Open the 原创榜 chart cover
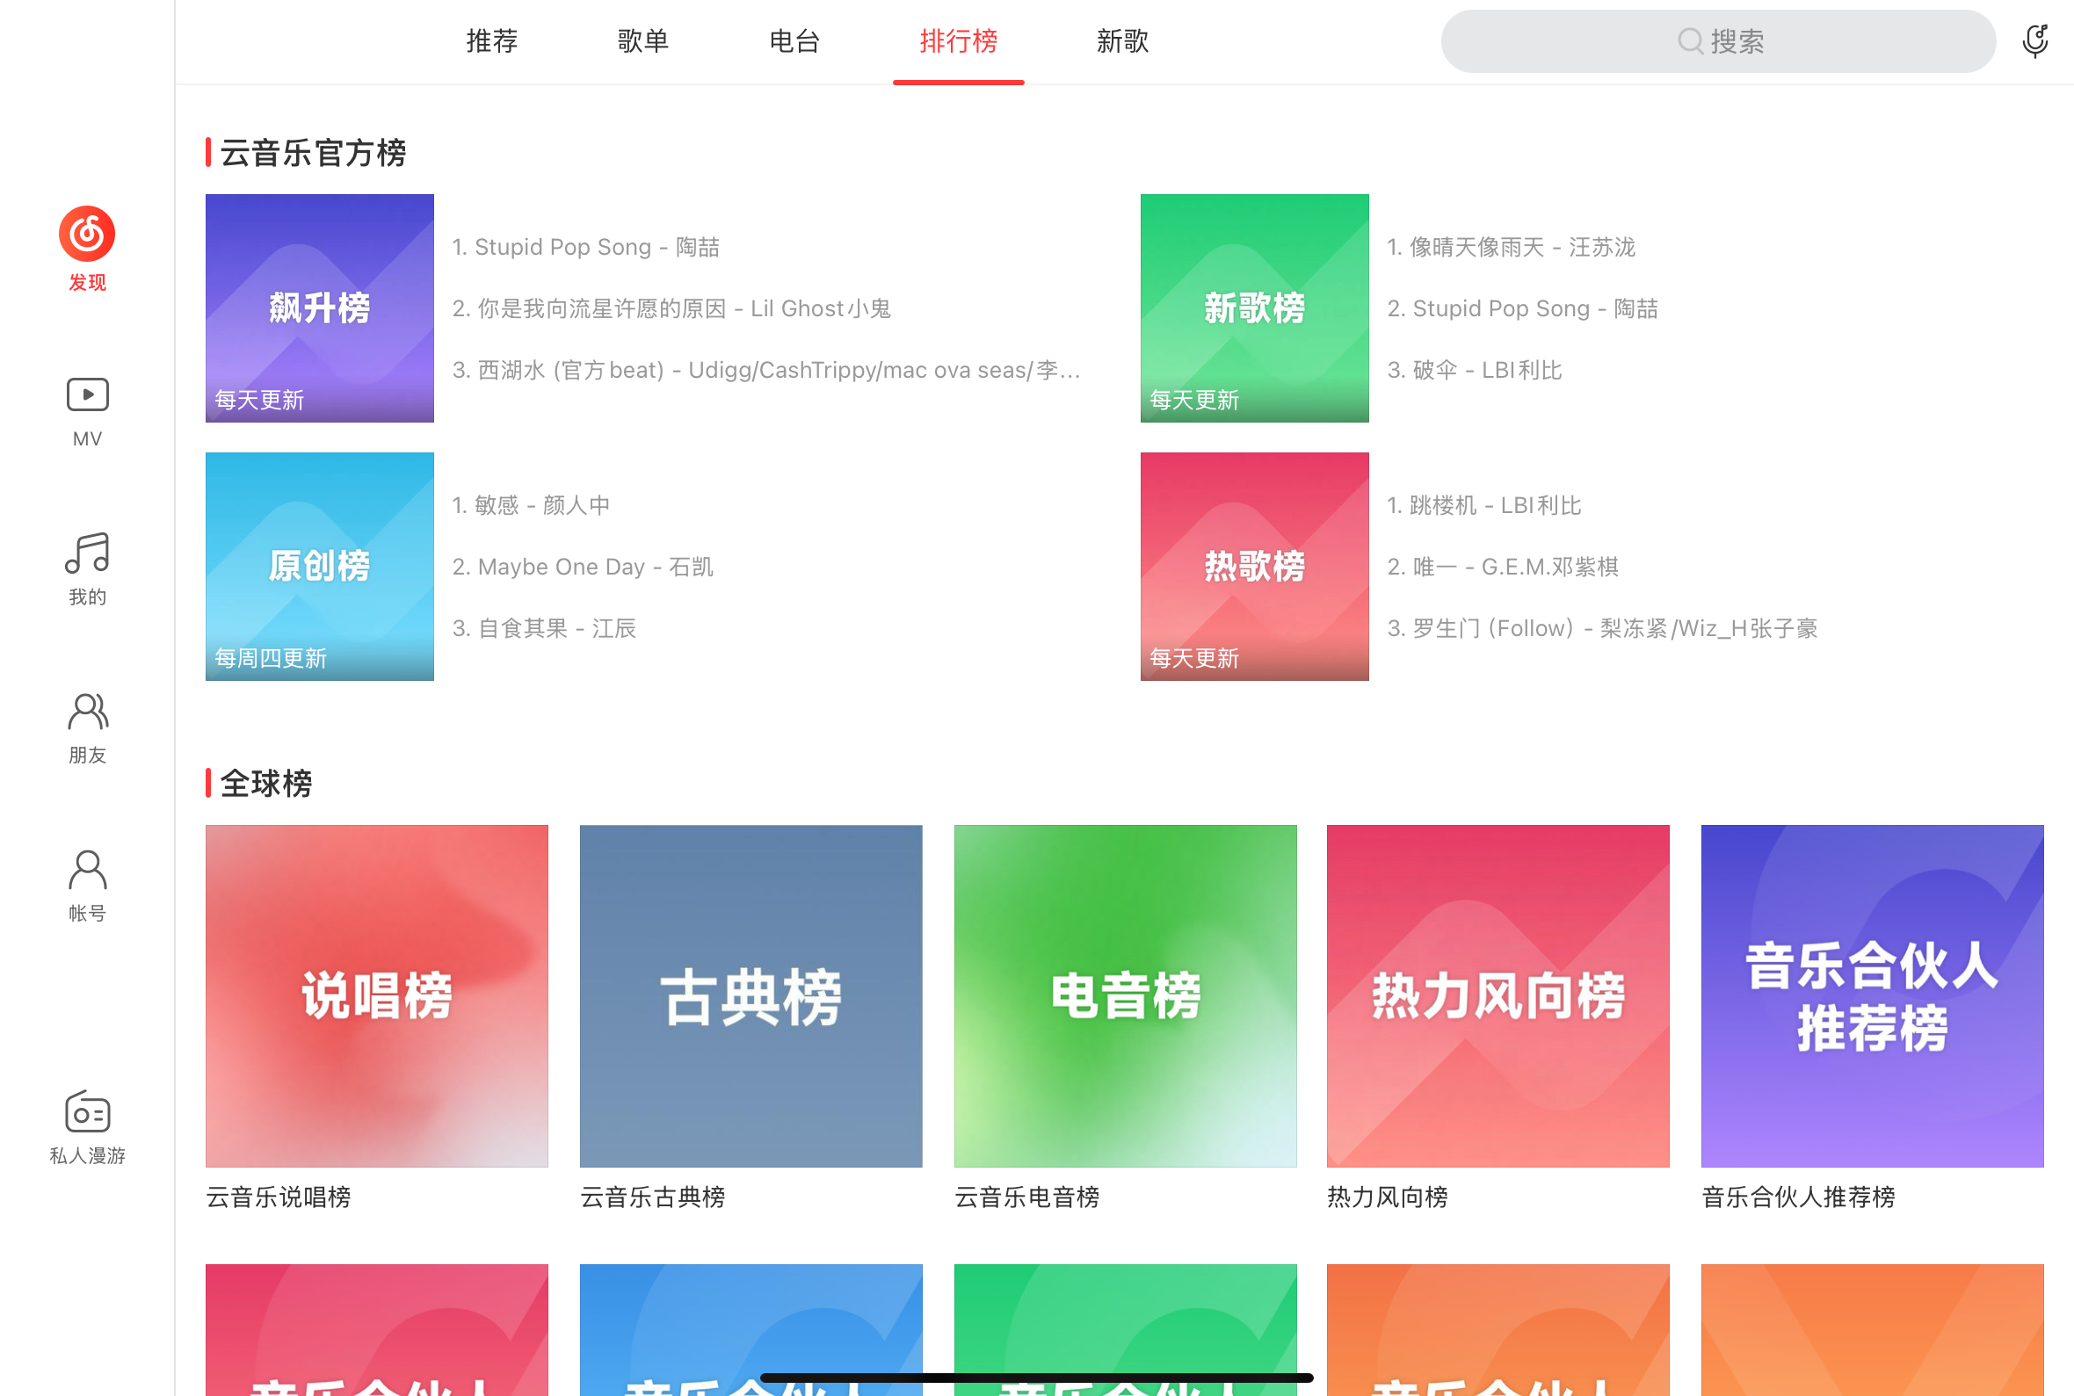2074x1396 pixels. [320, 567]
